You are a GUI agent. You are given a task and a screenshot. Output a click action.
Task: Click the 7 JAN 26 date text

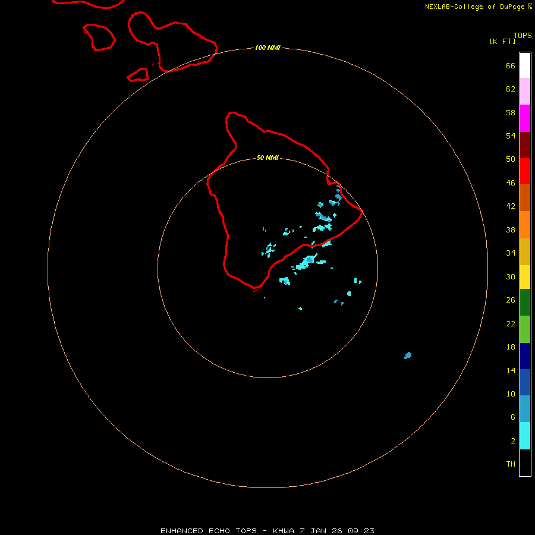coord(321,531)
